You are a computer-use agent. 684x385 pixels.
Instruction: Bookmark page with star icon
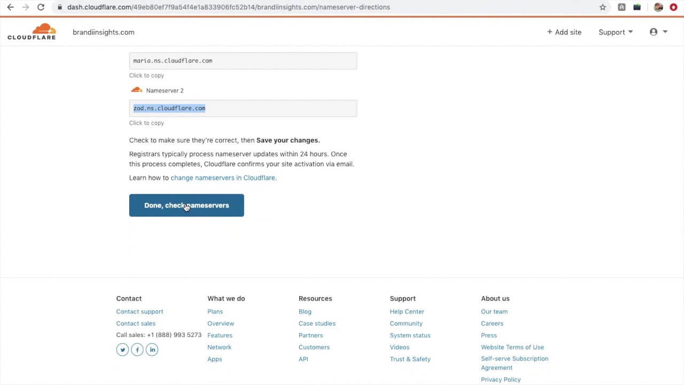tap(603, 7)
